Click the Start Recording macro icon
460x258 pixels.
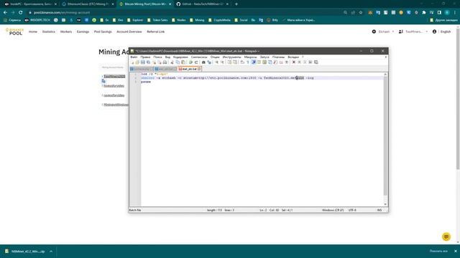click(x=293, y=62)
